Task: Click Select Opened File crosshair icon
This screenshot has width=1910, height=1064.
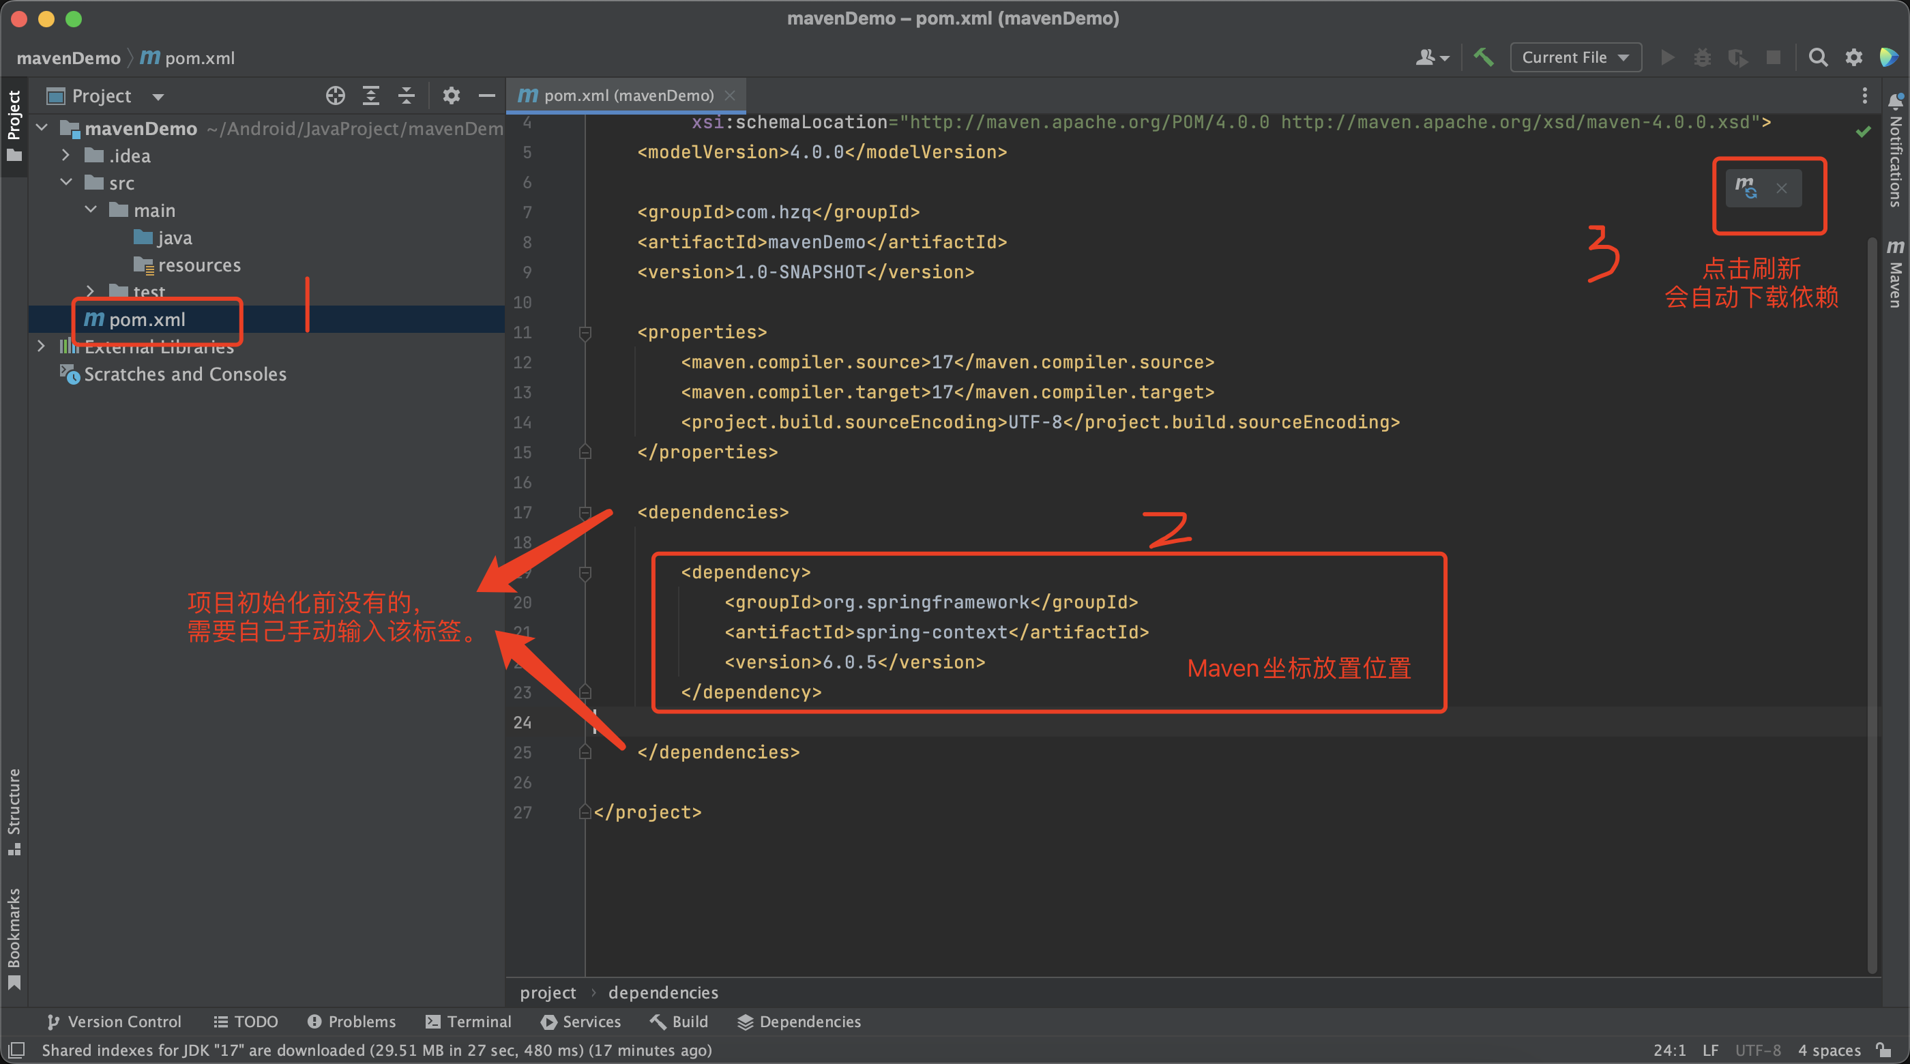Action: [x=335, y=95]
